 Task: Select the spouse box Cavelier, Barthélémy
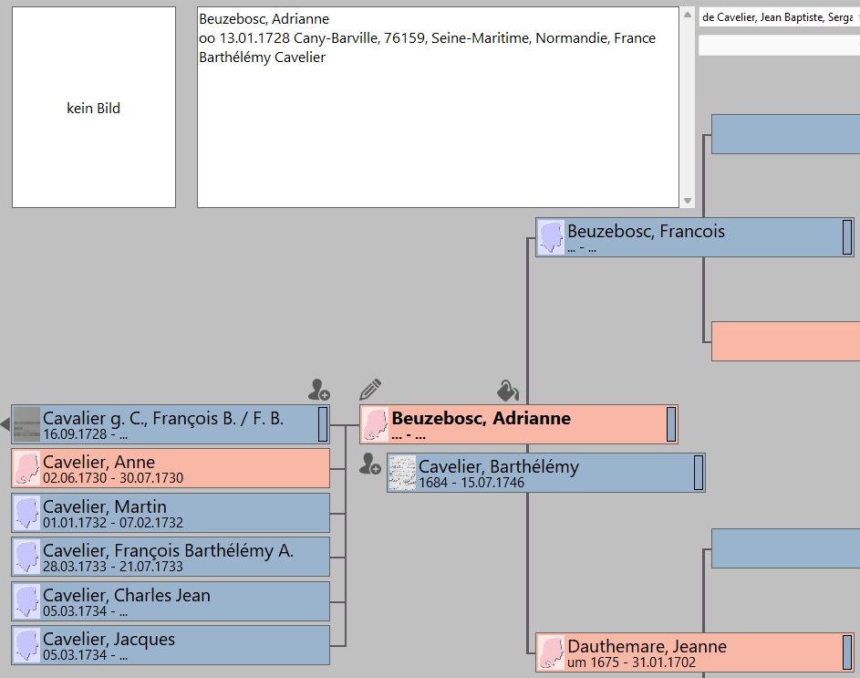(546, 473)
